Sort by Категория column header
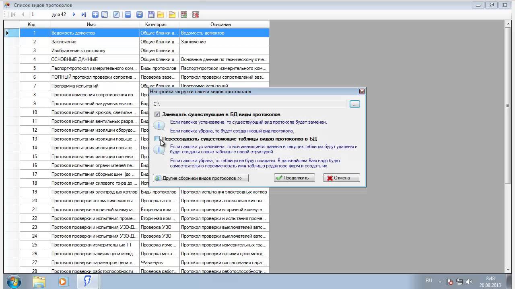Screen dimensions: 515x289 click(159, 24)
